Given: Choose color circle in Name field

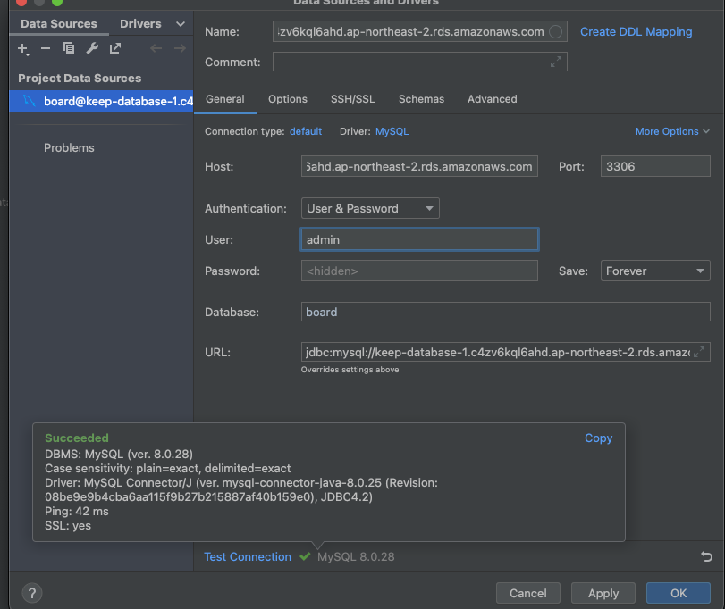Looking at the screenshot, I should [x=555, y=32].
